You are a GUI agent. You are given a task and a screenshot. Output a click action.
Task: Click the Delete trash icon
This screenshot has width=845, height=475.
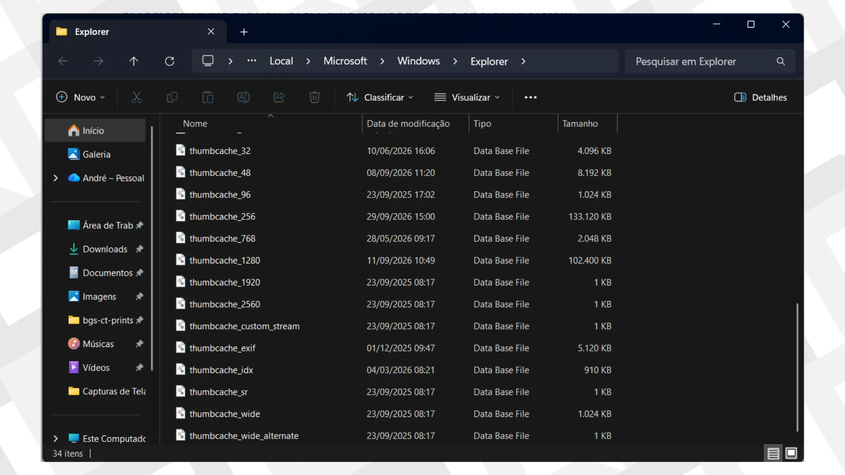pos(314,97)
